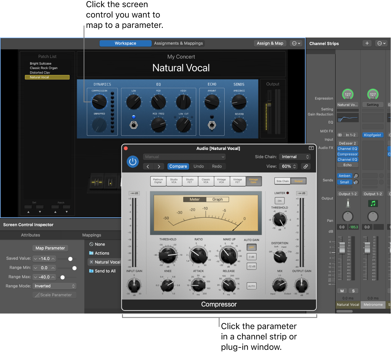Image resolution: width=391 pixels, height=355 pixels.
Task: Click the musical note icon on the Metronome strip
Action: [373, 204]
